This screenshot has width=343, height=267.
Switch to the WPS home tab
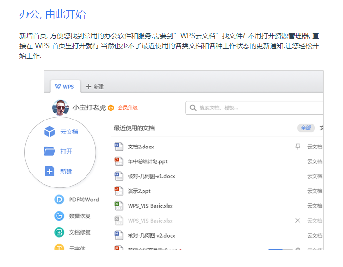(65, 87)
